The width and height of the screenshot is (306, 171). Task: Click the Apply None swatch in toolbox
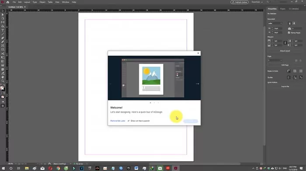(3, 97)
